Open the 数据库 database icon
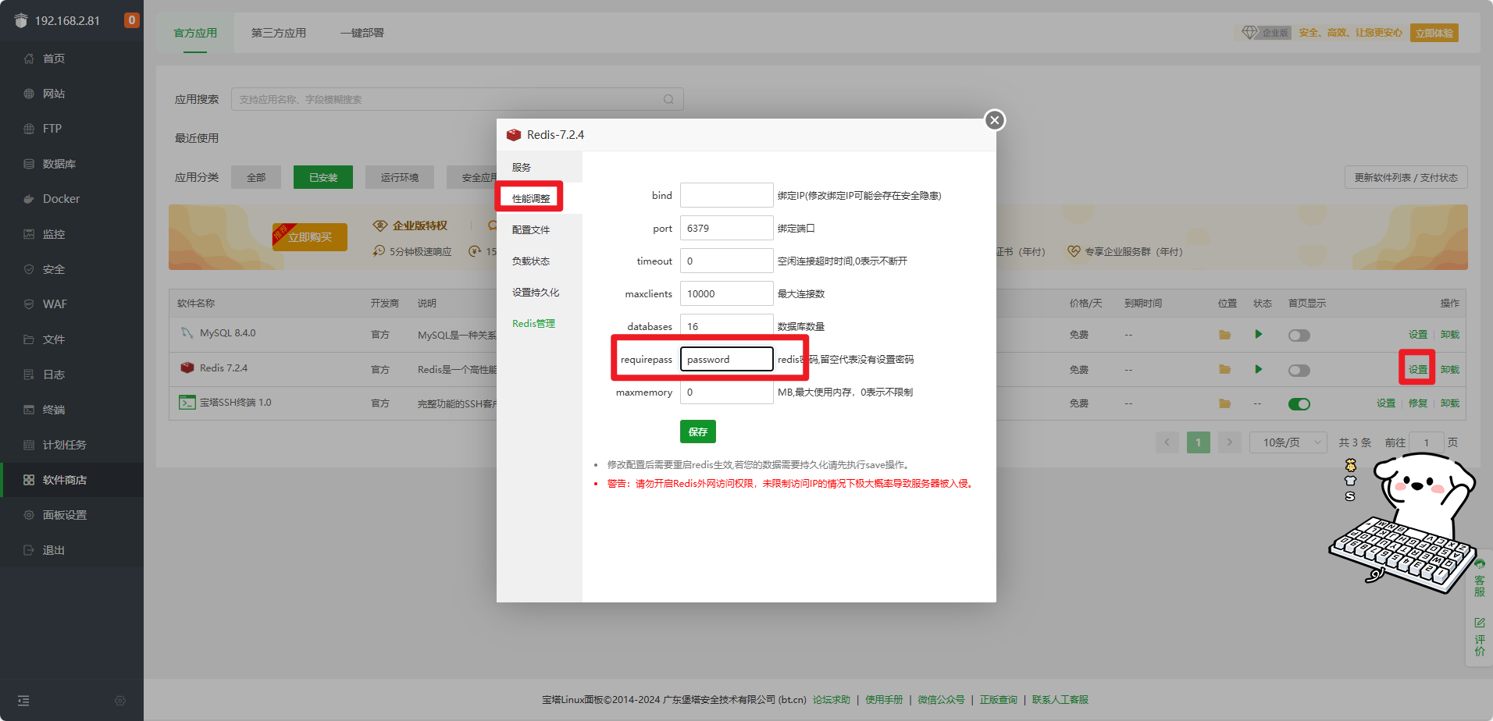This screenshot has width=1493, height=721. (29, 164)
